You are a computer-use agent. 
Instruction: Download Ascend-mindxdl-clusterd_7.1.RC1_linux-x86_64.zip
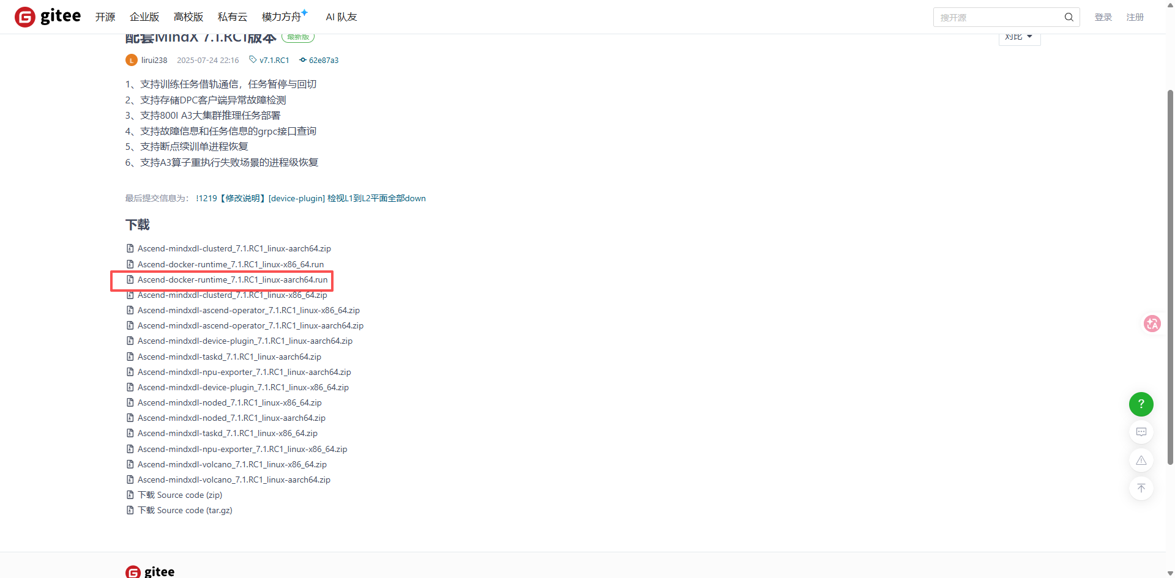pyautogui.click(x=233, y=295)
